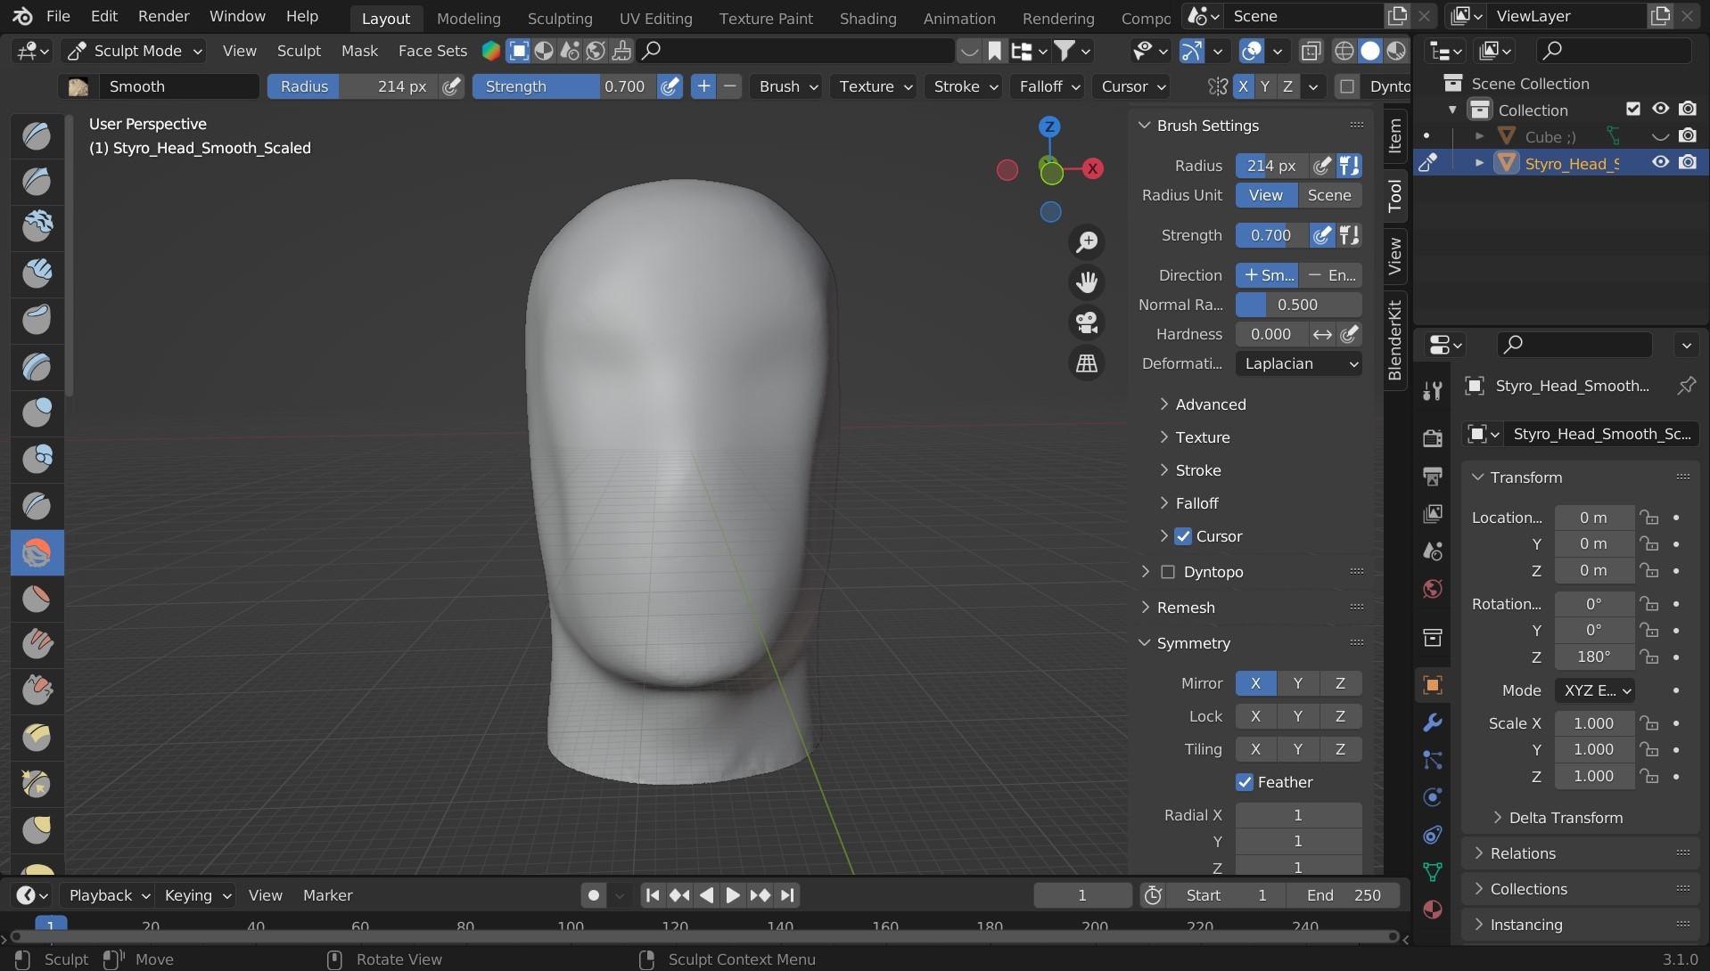Switch to the Sculpting workspace tab
This screenshot has height=971, width=1710.
pos(559,18)
